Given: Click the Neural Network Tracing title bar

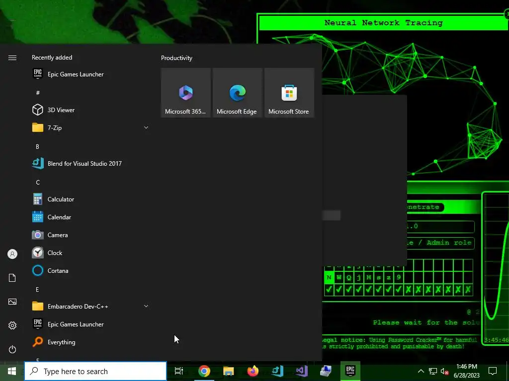Looking at the screenshot, I should point(383,23).
